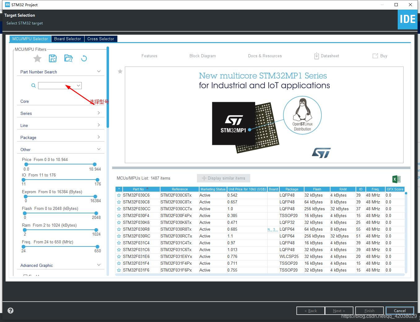
Task: Open the Features view
Action: (149, 56)
